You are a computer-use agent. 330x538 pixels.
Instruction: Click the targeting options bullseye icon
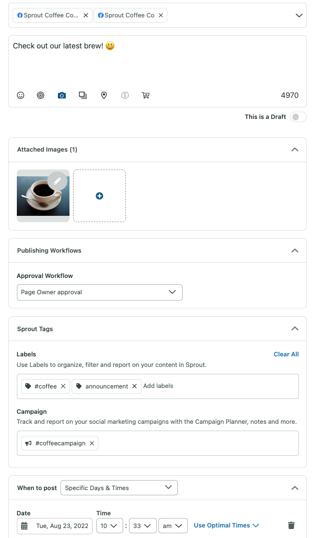pos(41,95)
